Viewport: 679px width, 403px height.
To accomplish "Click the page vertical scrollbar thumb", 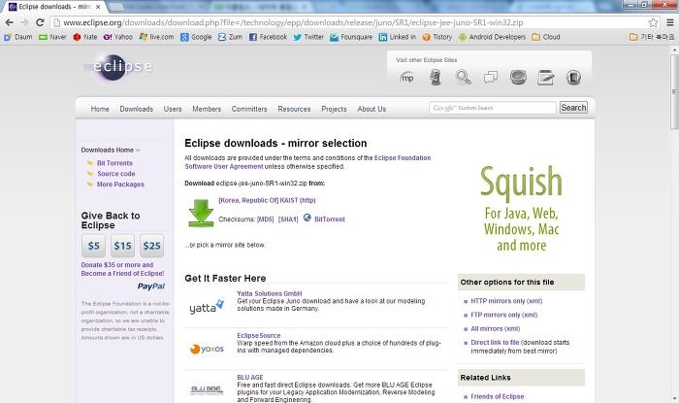I will coord(675,91).
